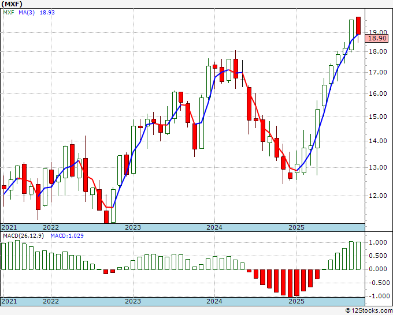Click the last green MACD histogram bar
The height and width of the screenshot is (315, 393).
[358, 256]
